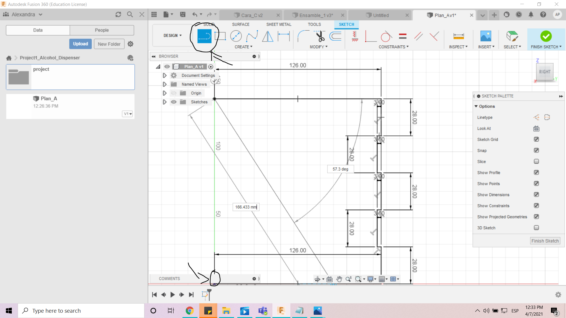
Task: Expand the Sketches tree node
Action: (x=164, y=102)
